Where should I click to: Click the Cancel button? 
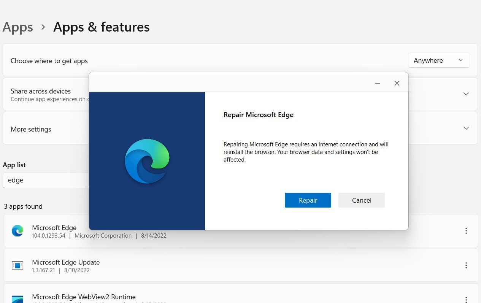pyautogui.click(x=361, y=200)
